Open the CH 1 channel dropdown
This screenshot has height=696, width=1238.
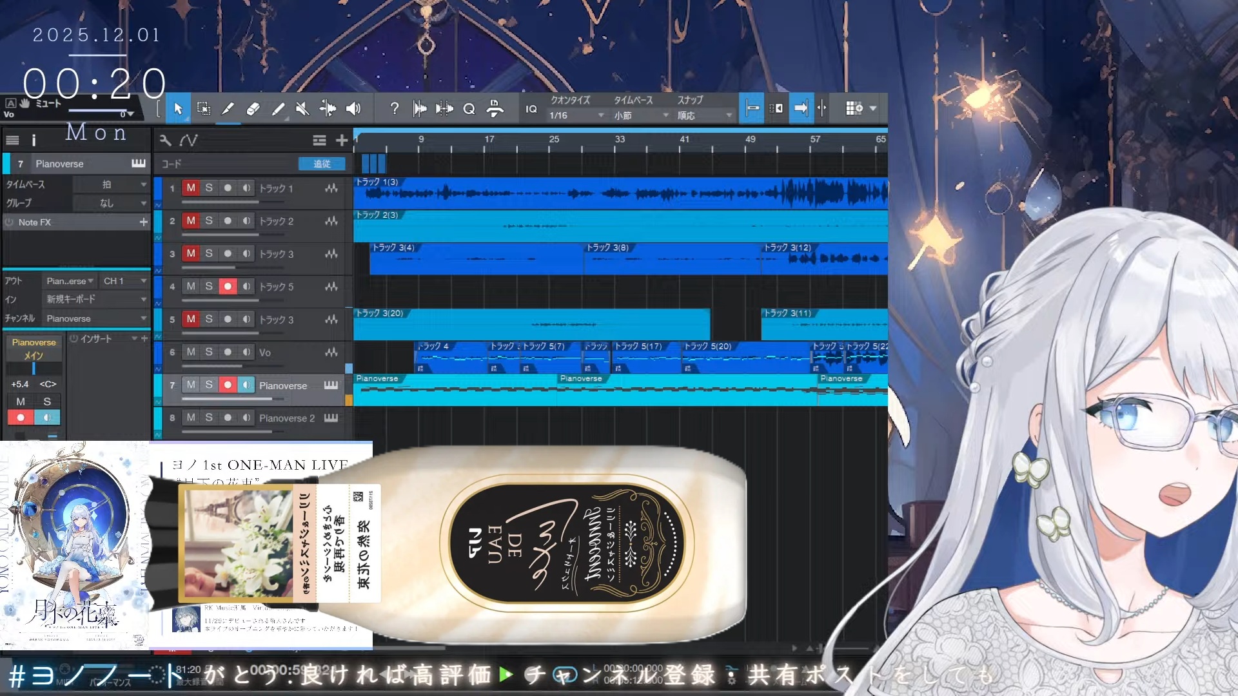pos(125,281)
